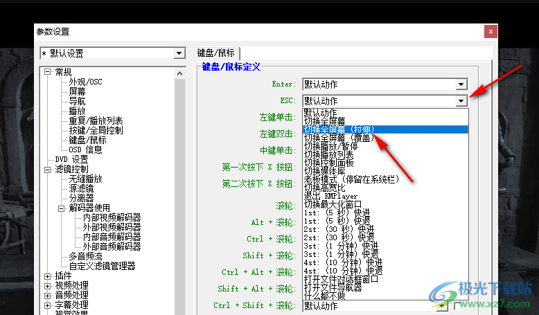Select 切换最大化窗口 option
The height and width of the screenshot is (315, 539).
385,204
